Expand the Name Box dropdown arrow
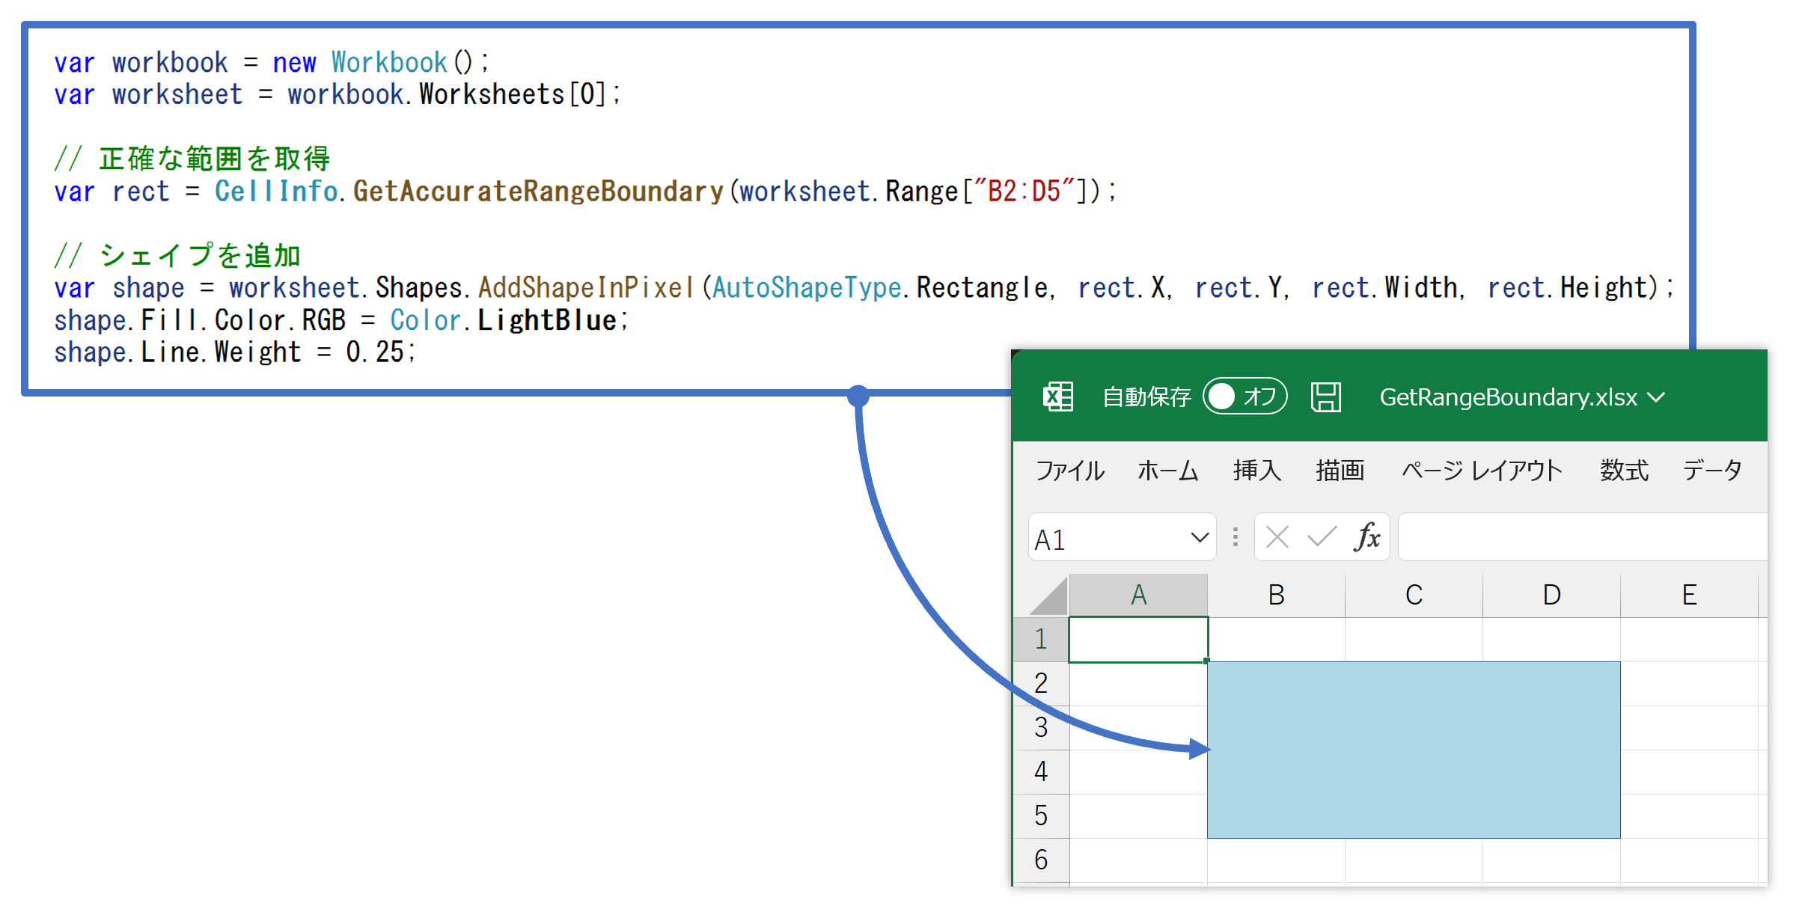Image resolution: width=1796 pixels, height=918 pixels. 1200,537
